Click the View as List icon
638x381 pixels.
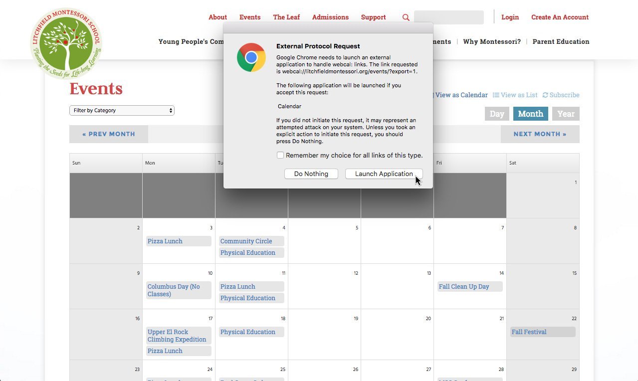(x=496, y=95)
